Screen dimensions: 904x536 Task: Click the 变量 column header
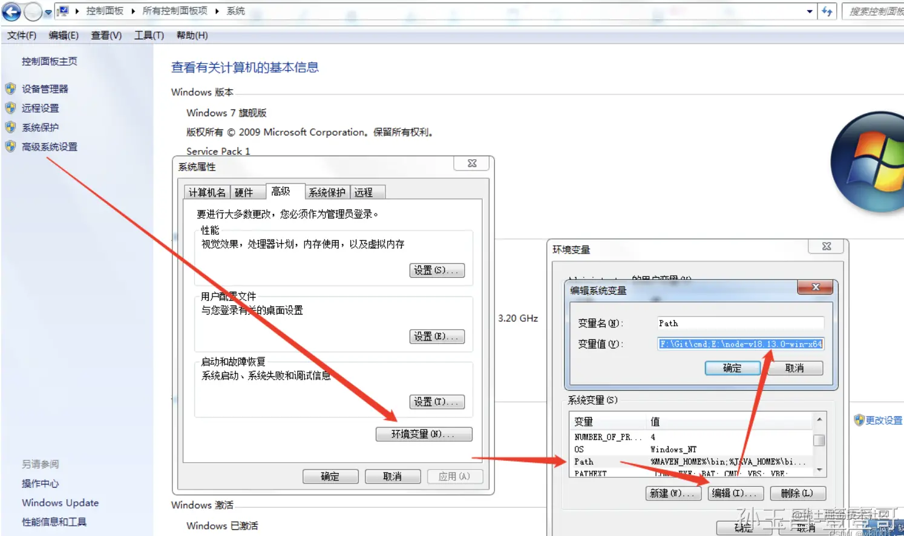[609, 422]
